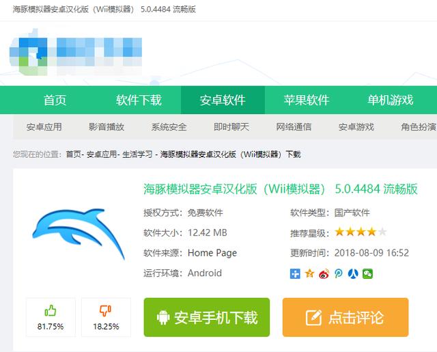437x352 pixels.
Task: Click the 12.42 MB size value
Action: tap(208, 232)
